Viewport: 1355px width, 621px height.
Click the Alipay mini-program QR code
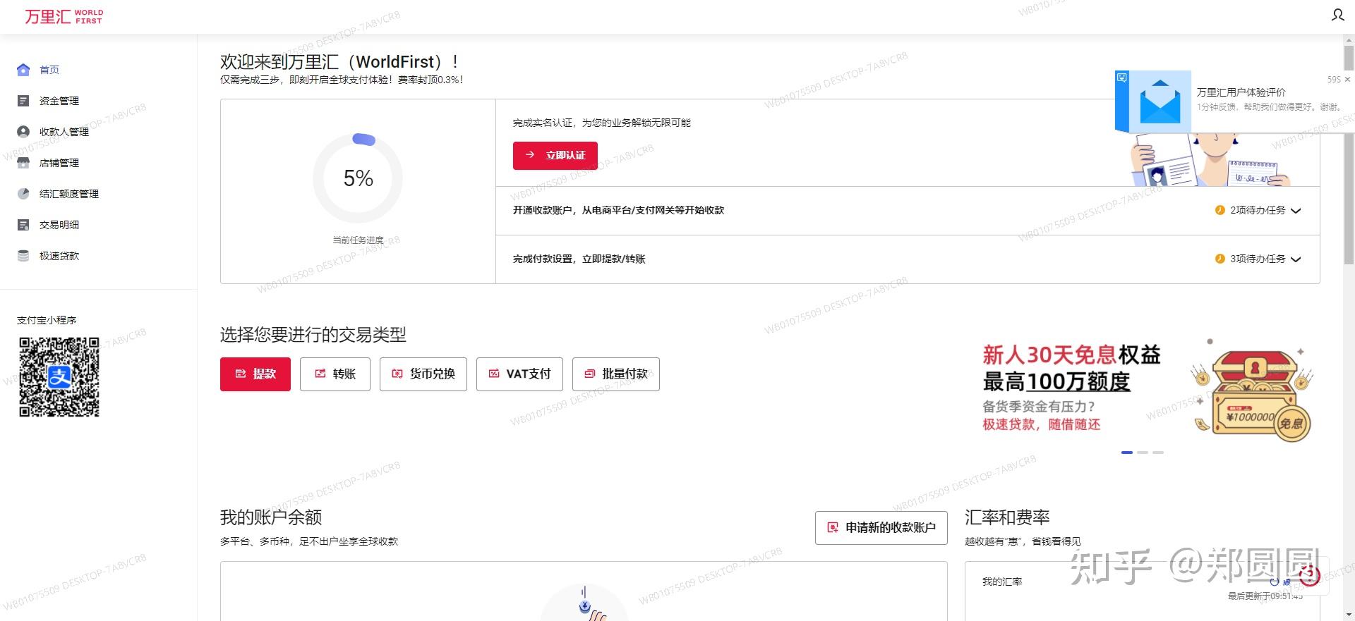coord(59,377)
